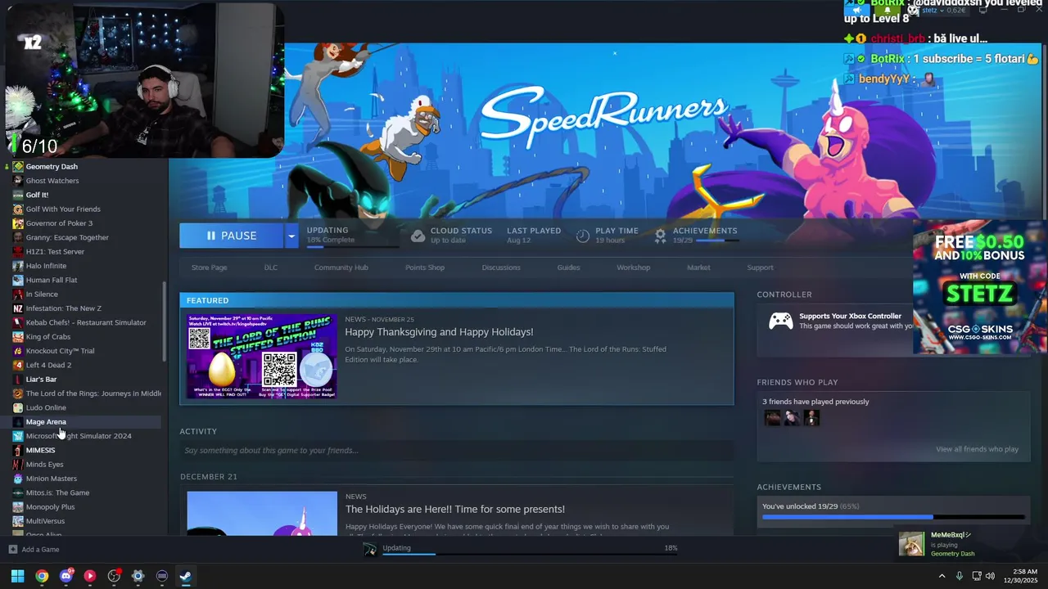Open the Support tab
The image size is (1048, 589).
tap(760, 268)
